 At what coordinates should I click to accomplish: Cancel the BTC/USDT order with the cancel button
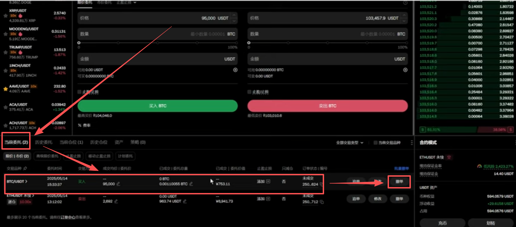pos(399,182)
